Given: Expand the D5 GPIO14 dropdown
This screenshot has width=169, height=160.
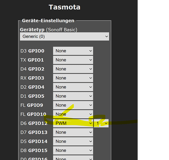Looking at the screenshot, I should pos(73,141).
